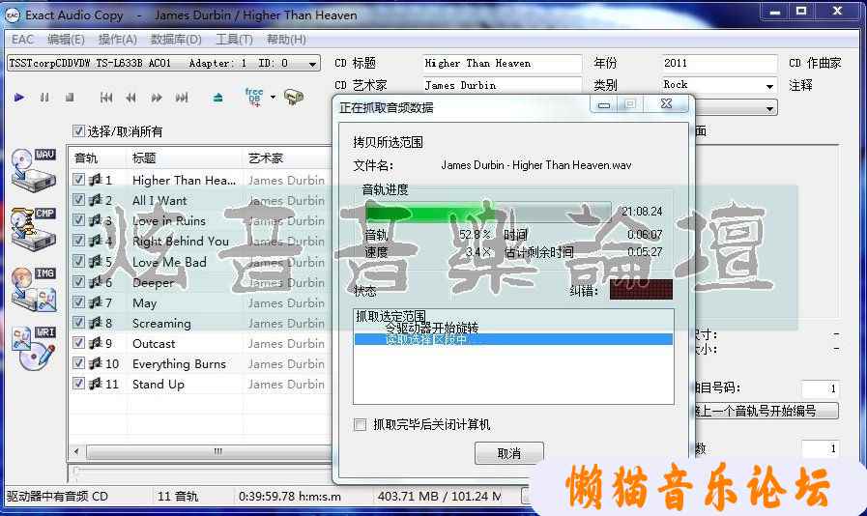Click the Pause playback button
This screenshot has width=867, height=516.
[x=44, y=98]
